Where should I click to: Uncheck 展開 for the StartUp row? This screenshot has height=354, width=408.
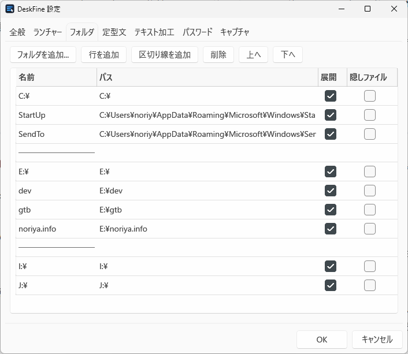click(331, 115)
